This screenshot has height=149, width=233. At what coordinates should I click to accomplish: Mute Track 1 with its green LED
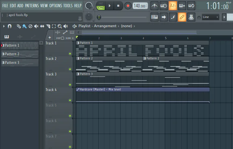click(70, 54)
